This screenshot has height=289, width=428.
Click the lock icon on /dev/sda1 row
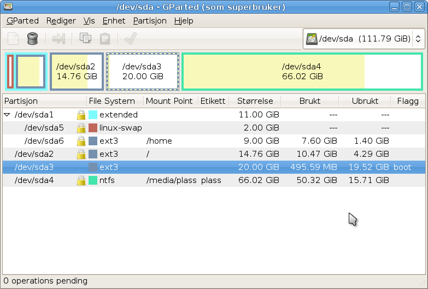81,115
